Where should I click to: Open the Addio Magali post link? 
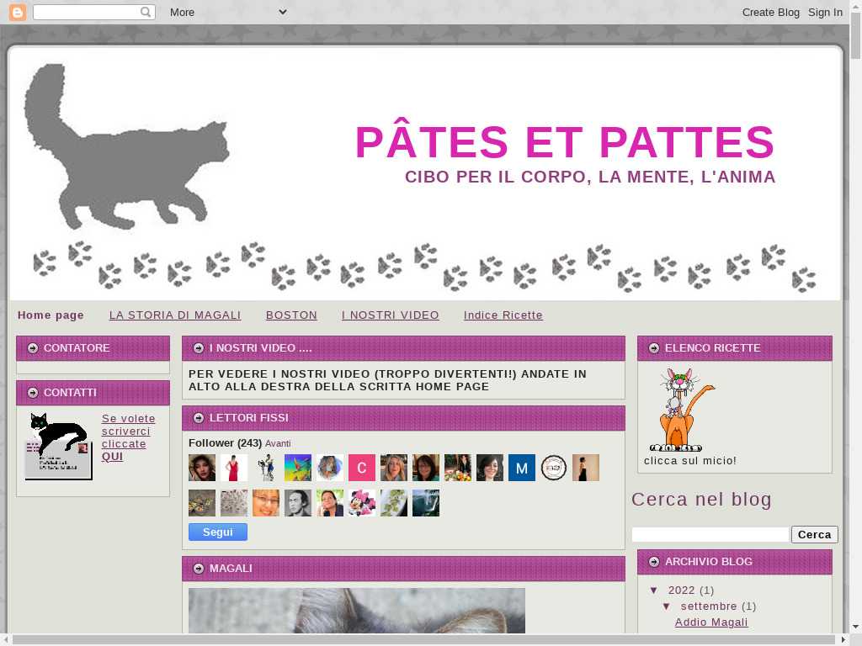click(x=711, y=622)
